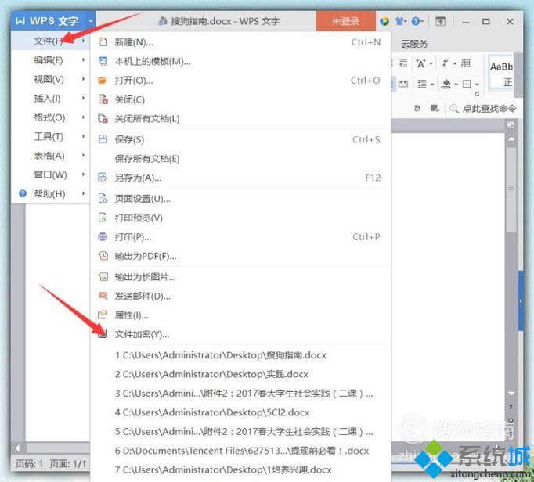
Task: Click the vertical scrollbar down arrow
Action: pos(511,393)
